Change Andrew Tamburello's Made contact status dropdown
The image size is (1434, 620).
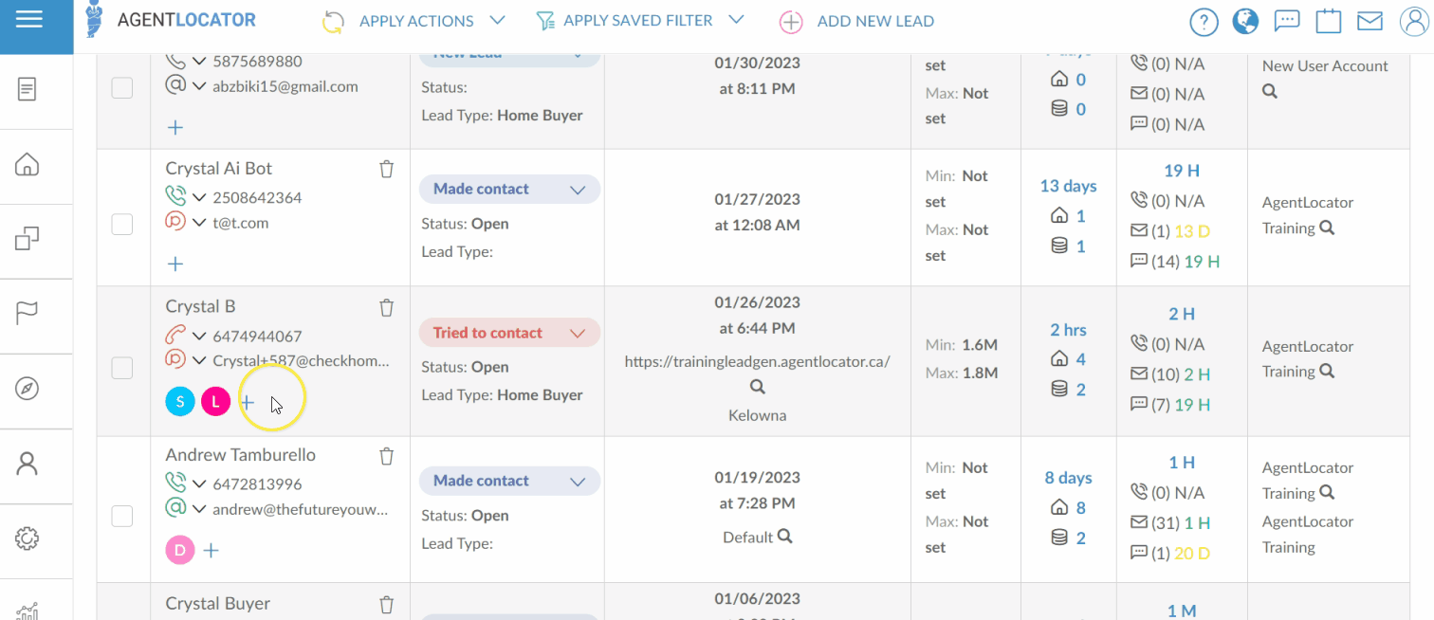click(509, 481)
